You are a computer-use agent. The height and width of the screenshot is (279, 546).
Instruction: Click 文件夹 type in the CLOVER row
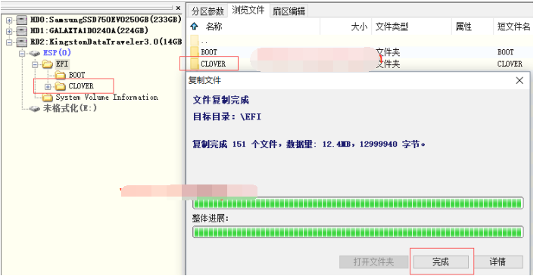(388, 64)
